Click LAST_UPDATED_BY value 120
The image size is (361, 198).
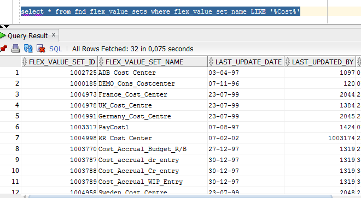(x=320, y=83)
